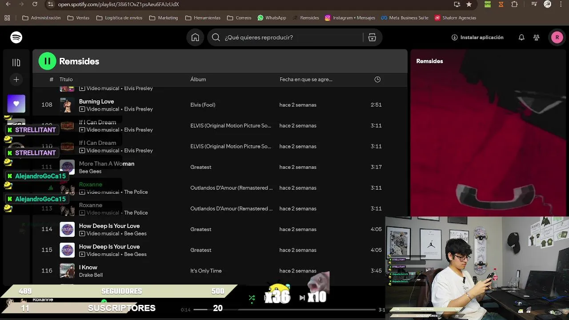
Task: Go forward one page in browser
Action: tap(21, 4)
